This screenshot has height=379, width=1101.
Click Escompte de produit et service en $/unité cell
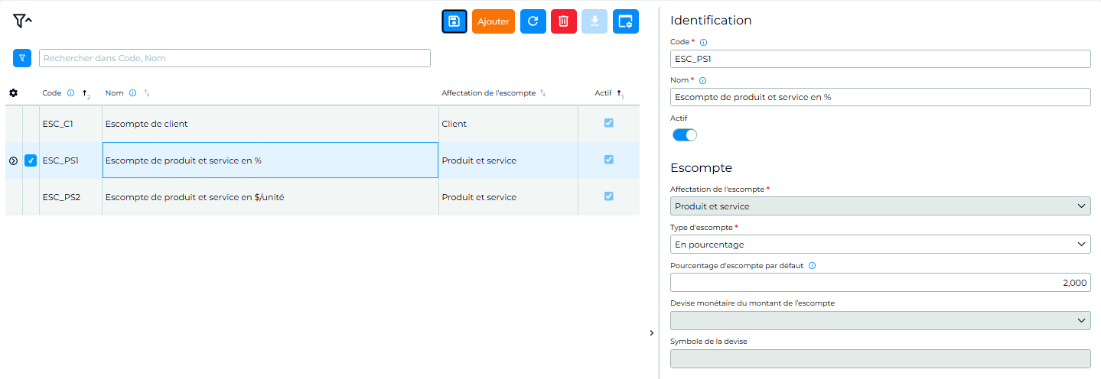pos(270,197)
